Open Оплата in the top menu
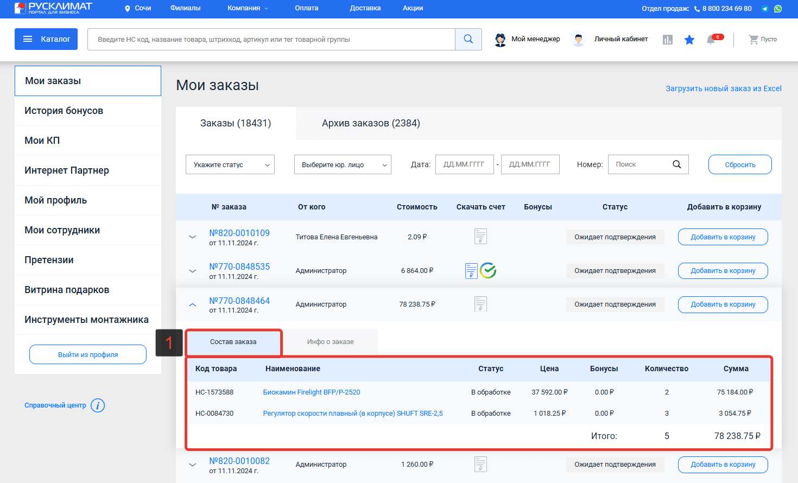798x483 pixels. pos(307,8)
